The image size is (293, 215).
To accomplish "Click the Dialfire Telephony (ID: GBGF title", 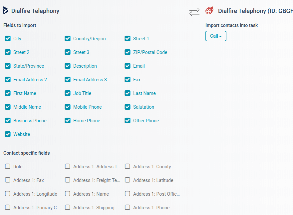I will (255, 11).
